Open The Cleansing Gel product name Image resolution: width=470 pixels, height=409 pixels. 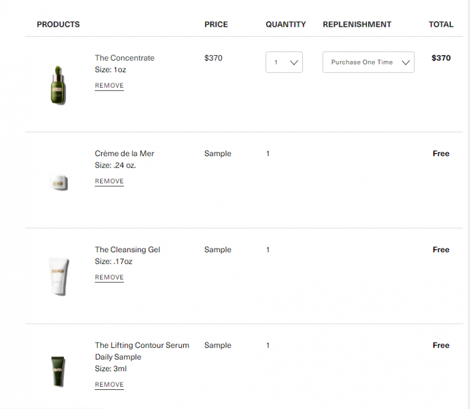click(x=127, y=250)
